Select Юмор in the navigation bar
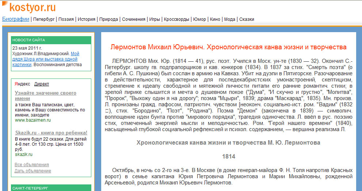Image resolution: width=362 pixels, height=191 pixels. 199,19
